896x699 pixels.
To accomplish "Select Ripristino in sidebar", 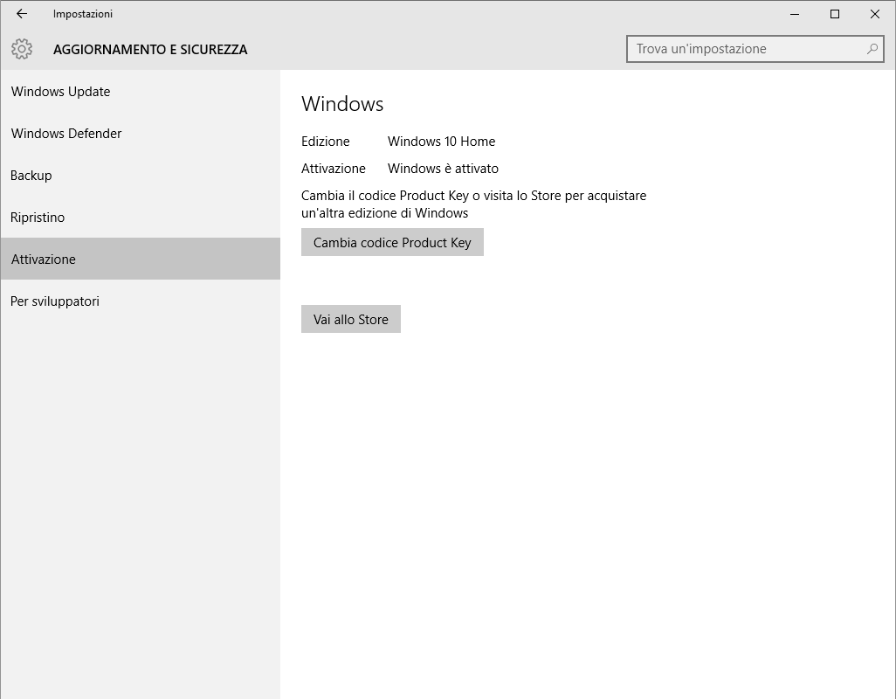I will (x=140, y=218).
